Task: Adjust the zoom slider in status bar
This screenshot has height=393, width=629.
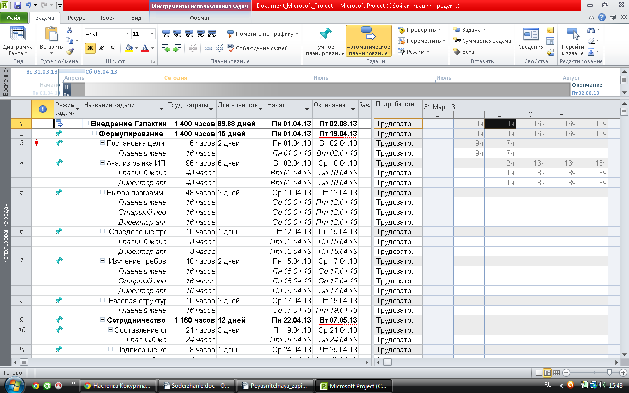Action: point(609,373)
